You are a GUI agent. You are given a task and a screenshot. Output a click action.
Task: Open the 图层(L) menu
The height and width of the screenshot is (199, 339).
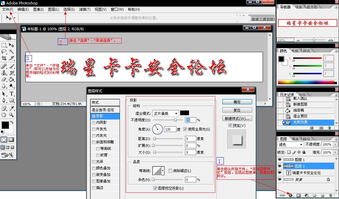53,9
